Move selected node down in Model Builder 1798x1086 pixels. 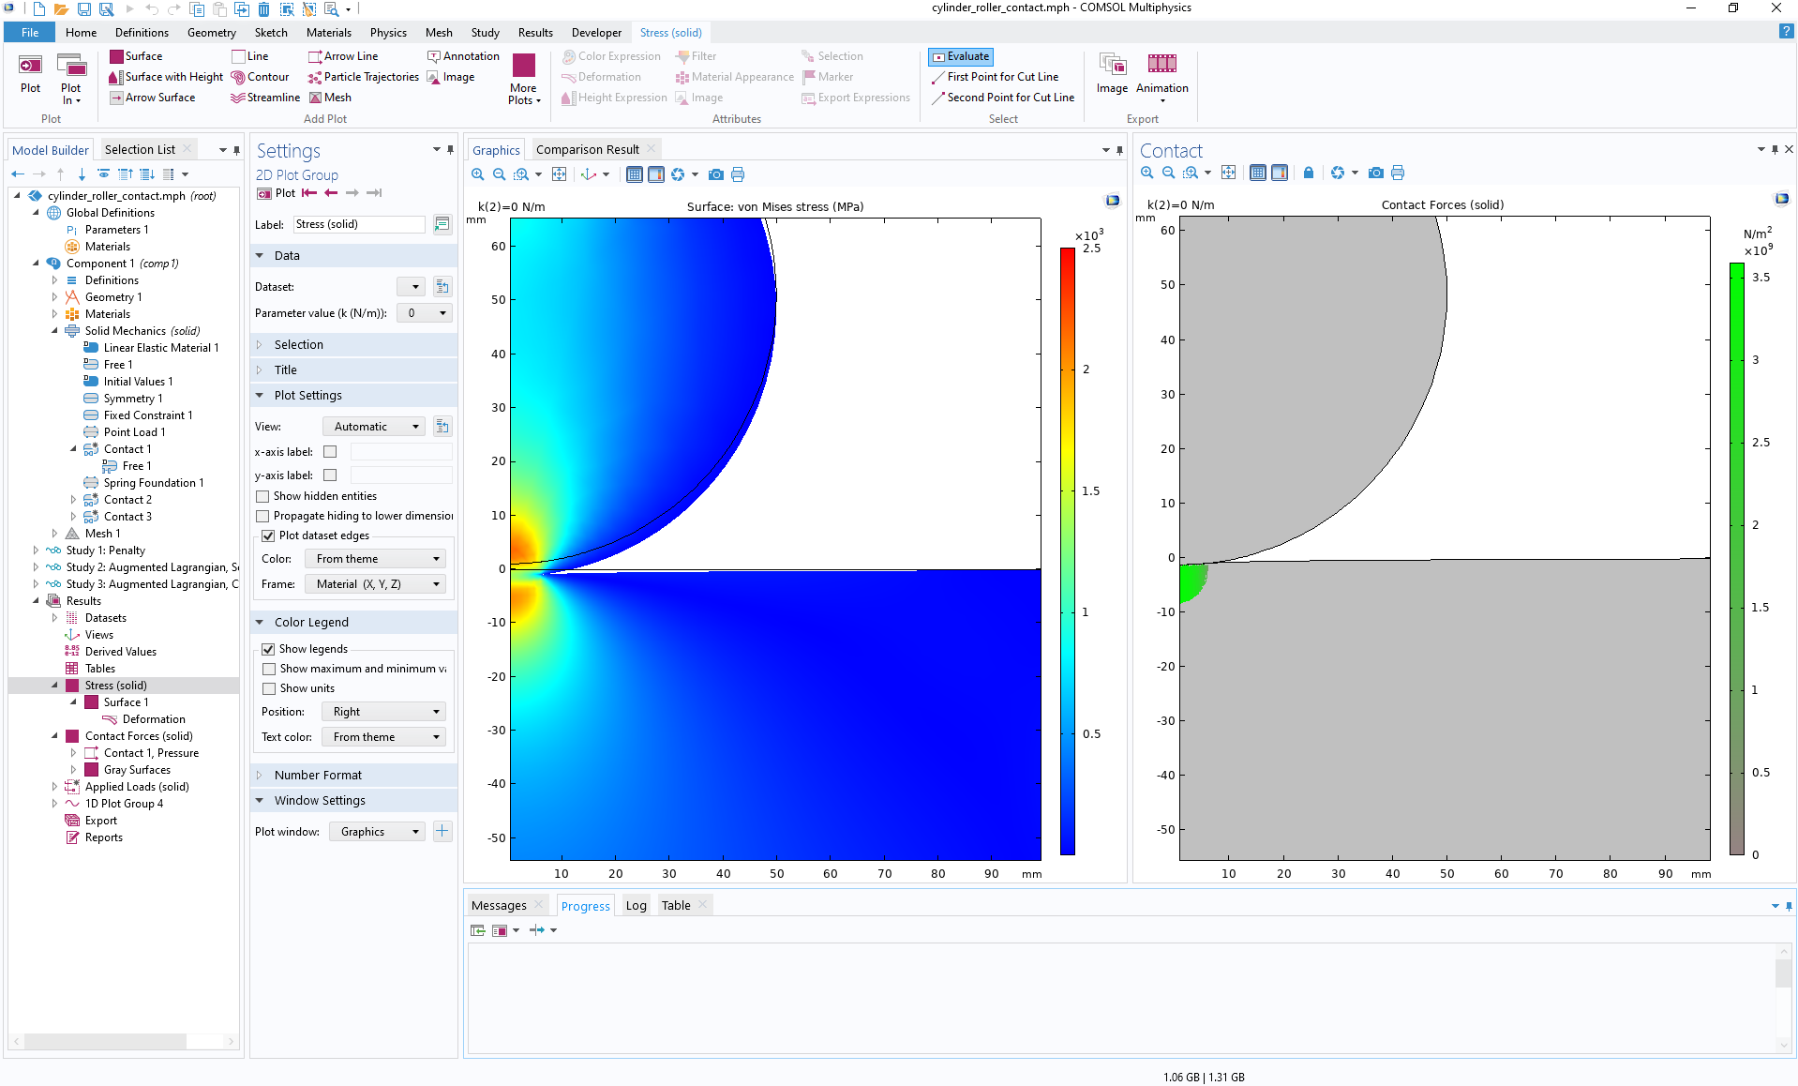coord(82,174)
